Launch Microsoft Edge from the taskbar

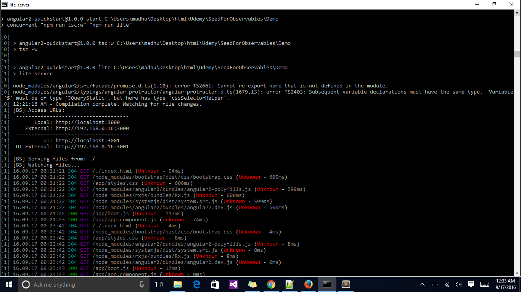(196, 284)
